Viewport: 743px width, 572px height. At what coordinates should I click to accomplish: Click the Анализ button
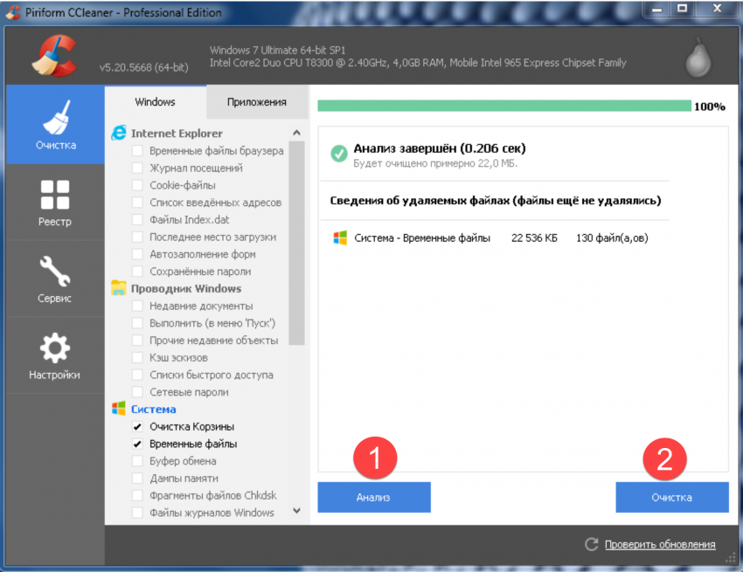tap(374, 497)
